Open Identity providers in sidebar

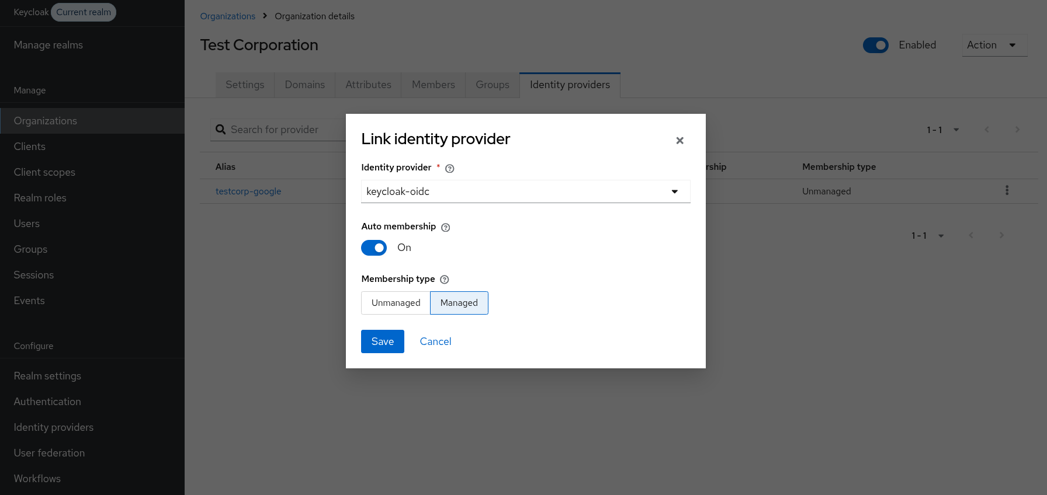click(92, 427)
